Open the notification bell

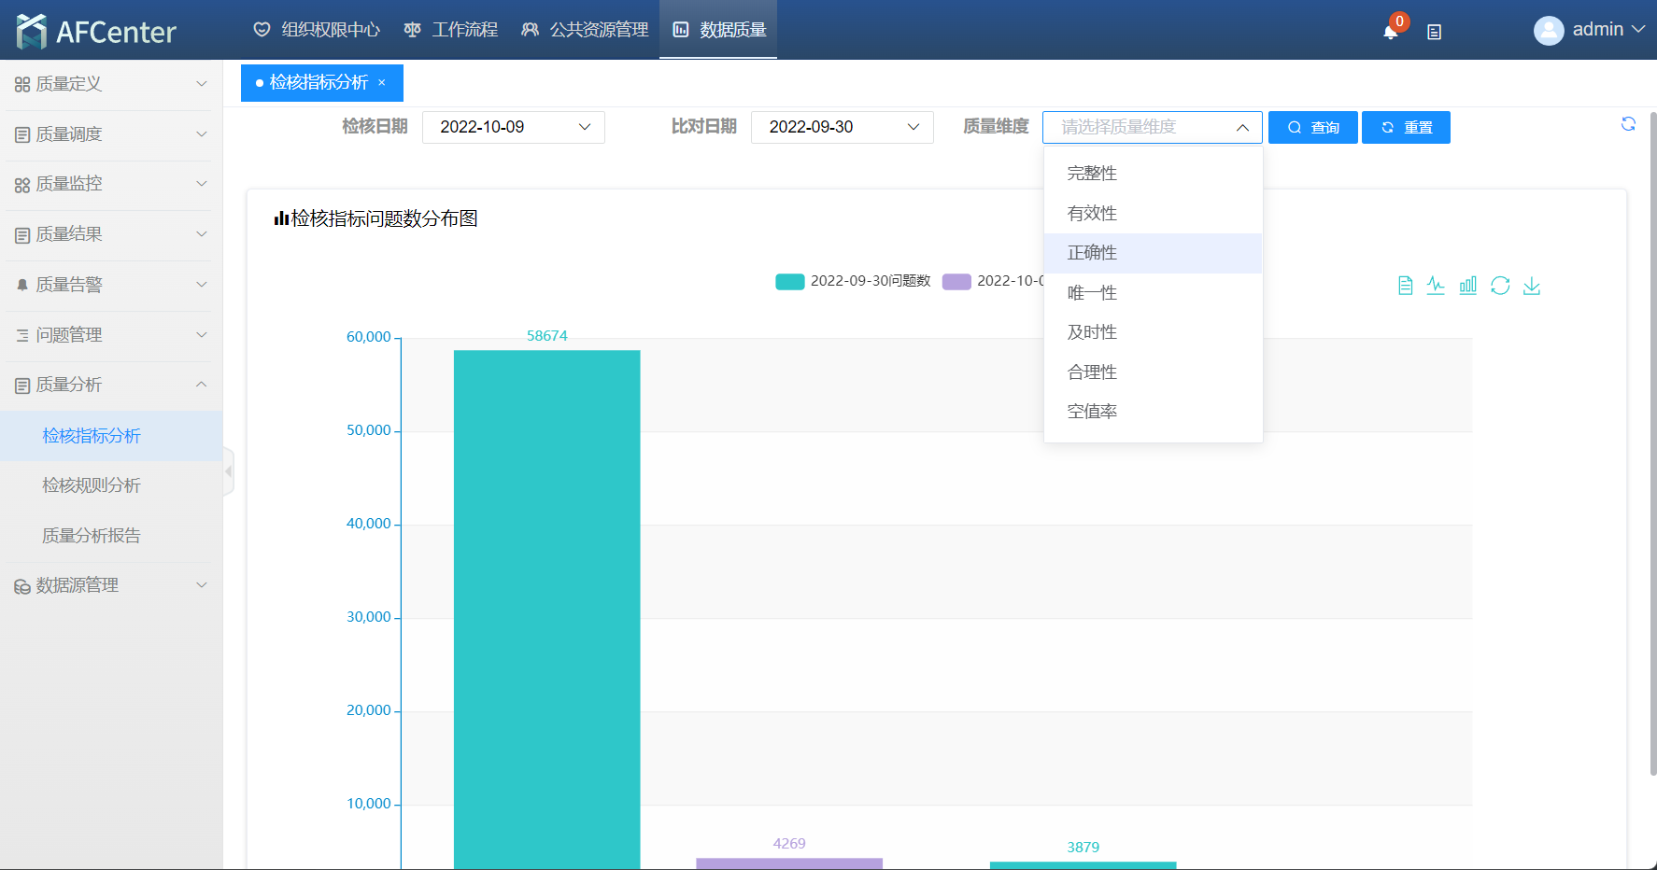pyautogui.click(x=1390, y=32)
